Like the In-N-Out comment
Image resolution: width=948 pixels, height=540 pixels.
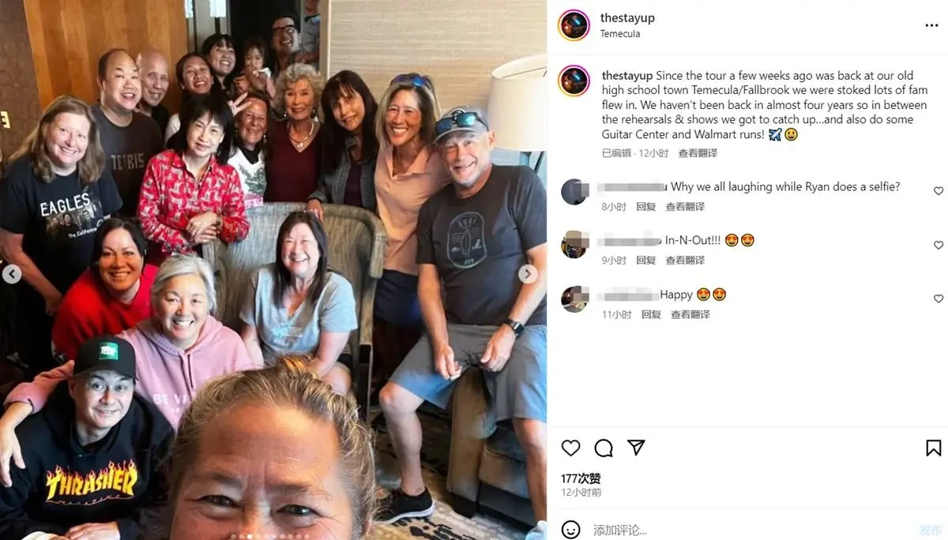(x=939, y=245)
